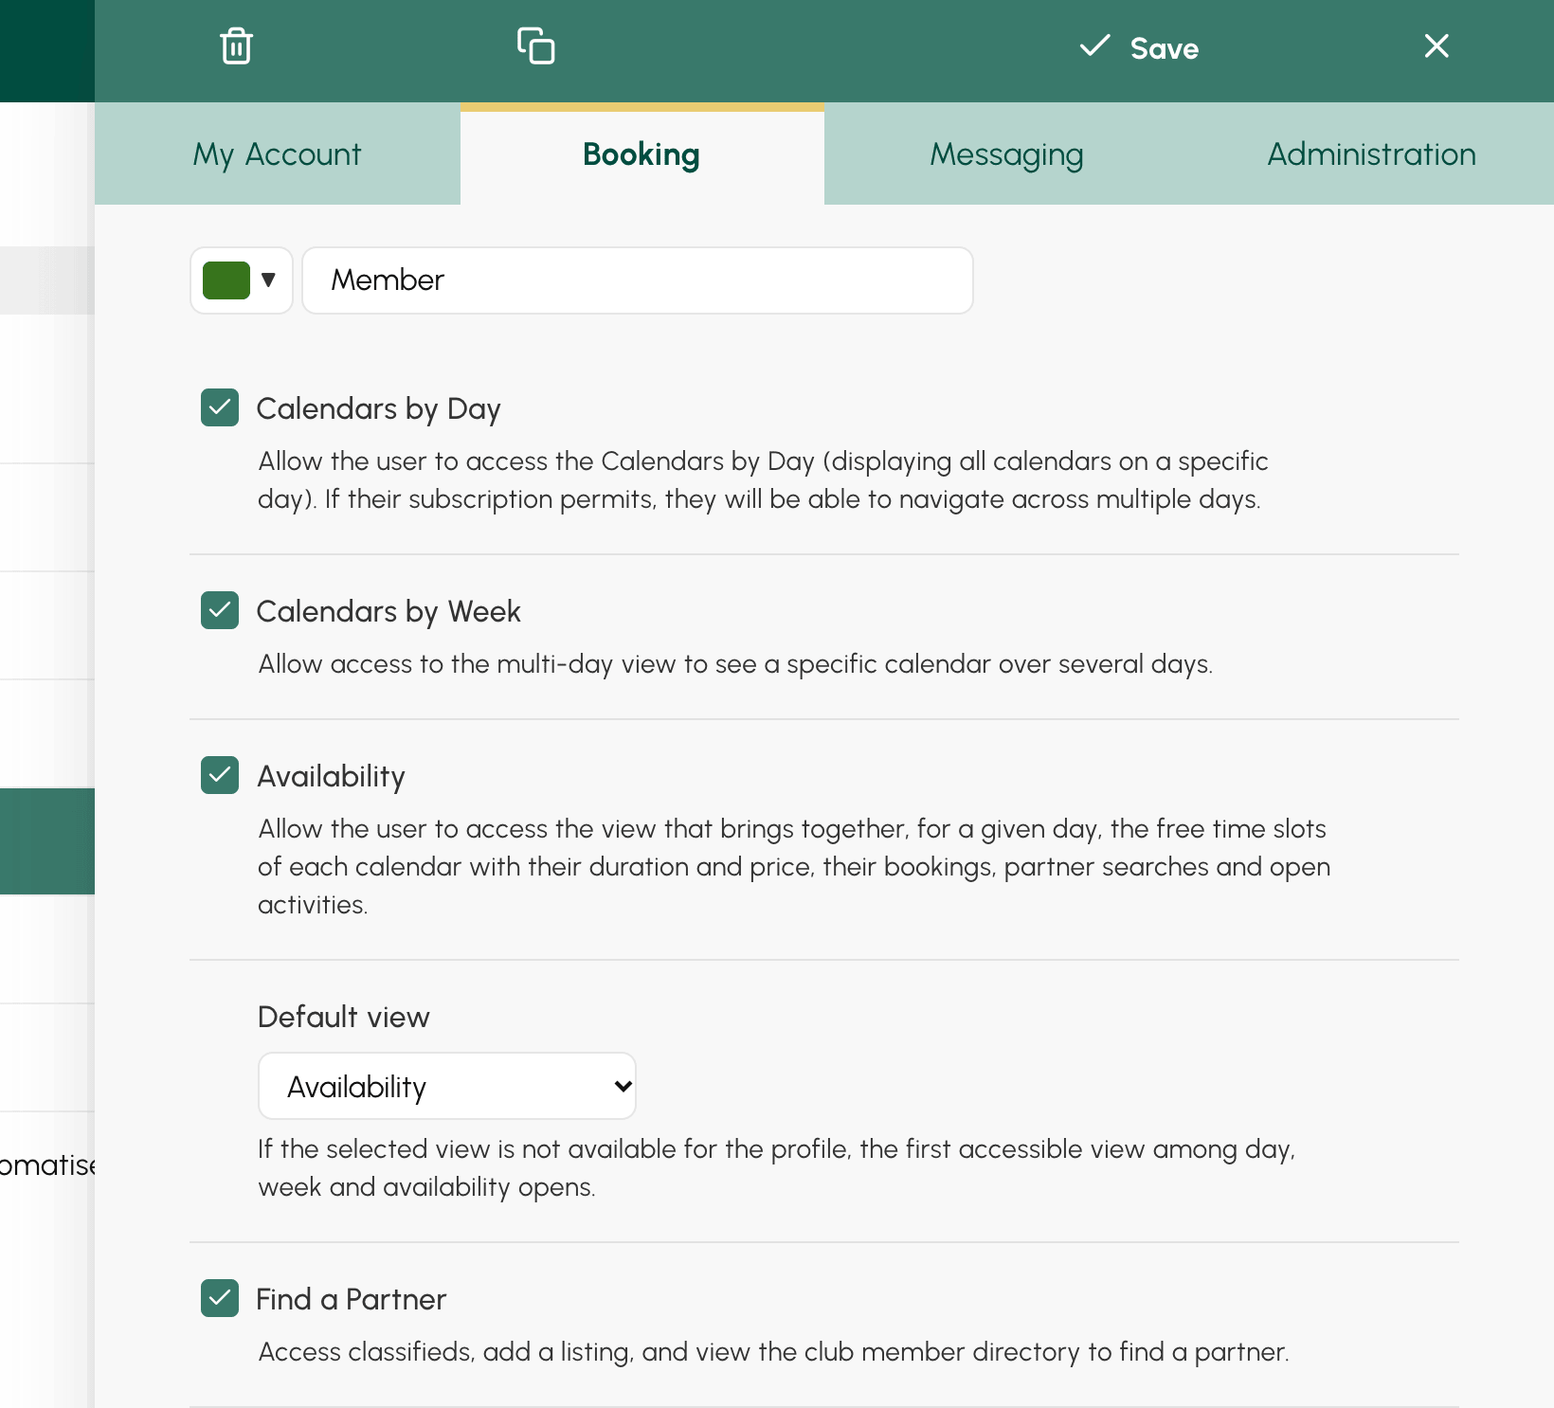Click the Calendars by Day label

point(378,408)
